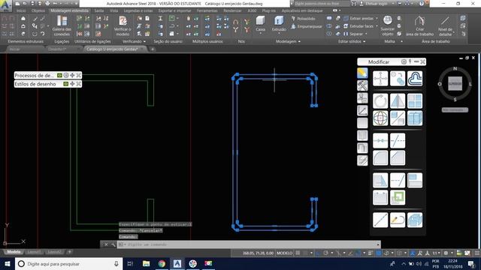Viewport: 481px width, 270px height.
Task: Toggle grid display in status bar
Action: 298,253
